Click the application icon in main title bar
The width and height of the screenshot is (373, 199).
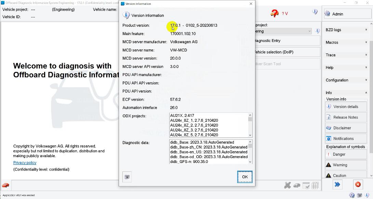point(3,3)
